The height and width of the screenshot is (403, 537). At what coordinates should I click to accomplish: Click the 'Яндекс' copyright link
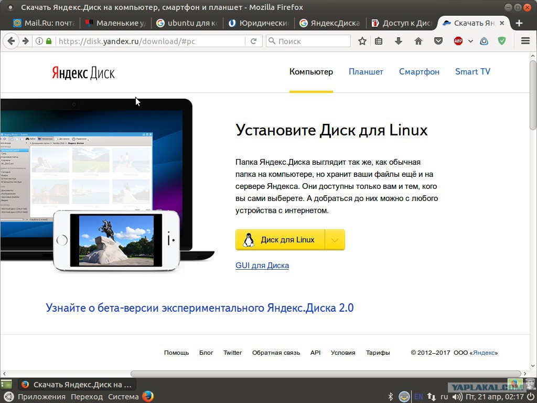pos(484,353)
